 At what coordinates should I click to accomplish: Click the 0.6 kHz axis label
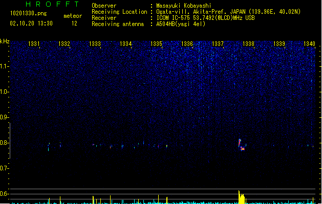pyautogui.click(x=4, y=194)
